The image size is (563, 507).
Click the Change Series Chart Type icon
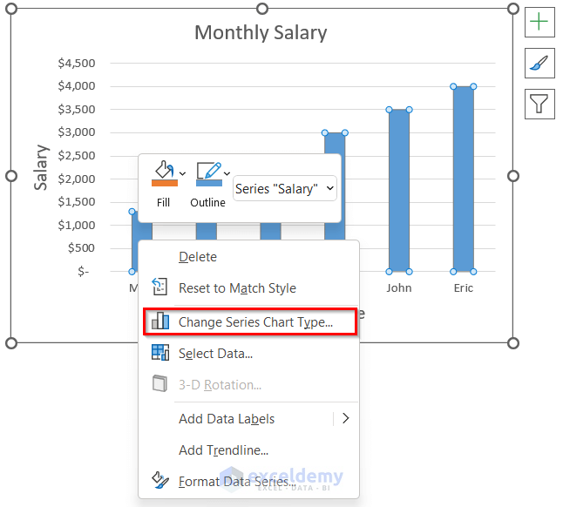point(160,321)
